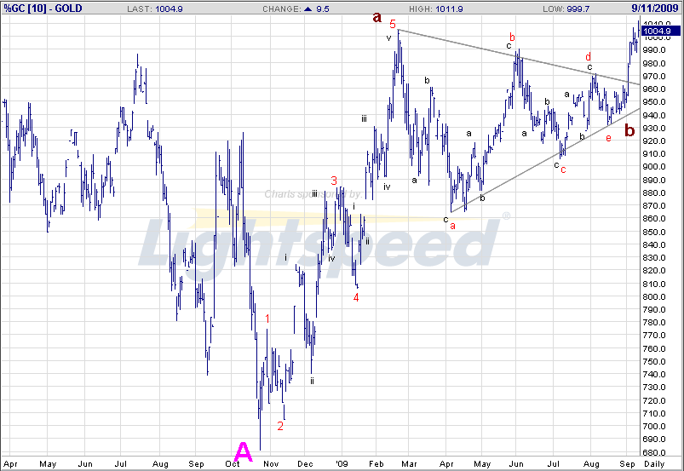Click the 750.0 price axis level
The width and height of the screenshot is (684, 471).
click(x=656, y=361)
